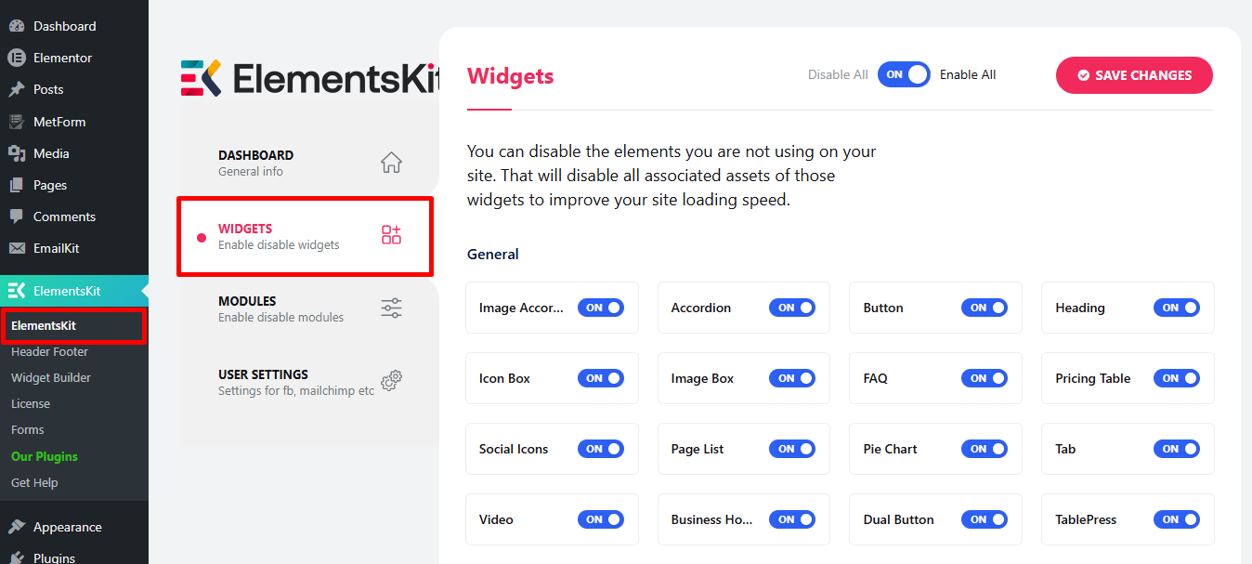Open the ElementsKit Dashboard via home icon
Image resolution: width=1252 pixels, height=564 pixels.
click(391, 163)
